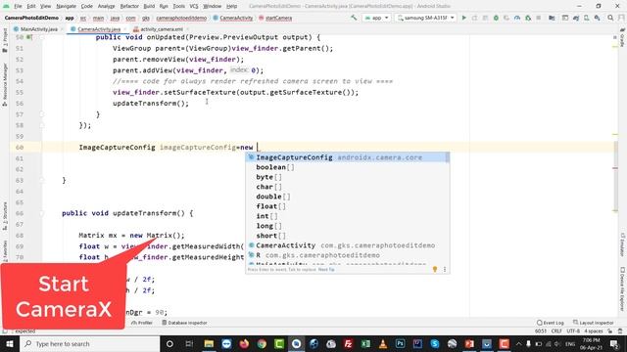Open the Project tool window side tab
Image resolution: width=627 pixels, height=352 pixels.
coord(5,40)
